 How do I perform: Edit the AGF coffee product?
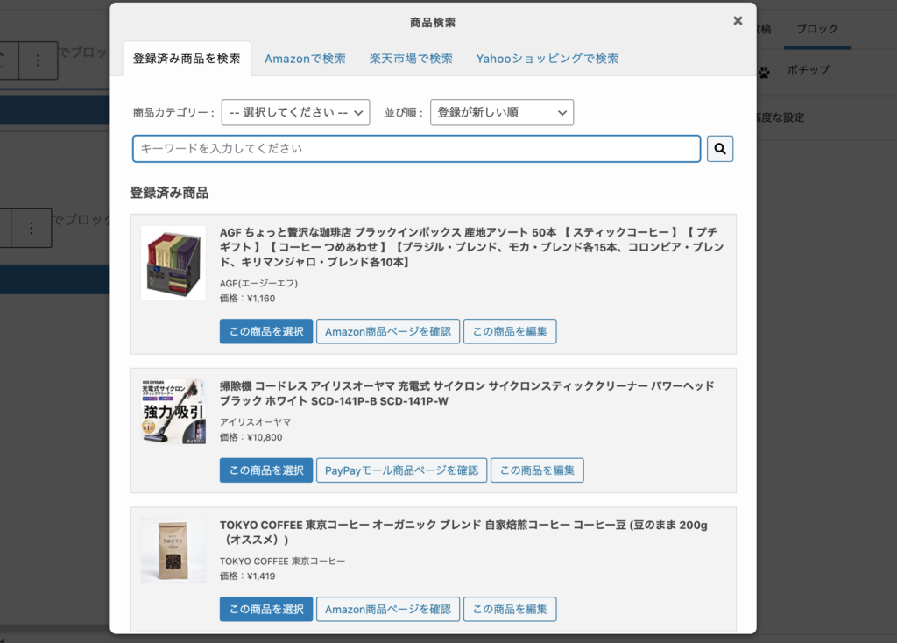pyautogui.click(x=510, y=331)
